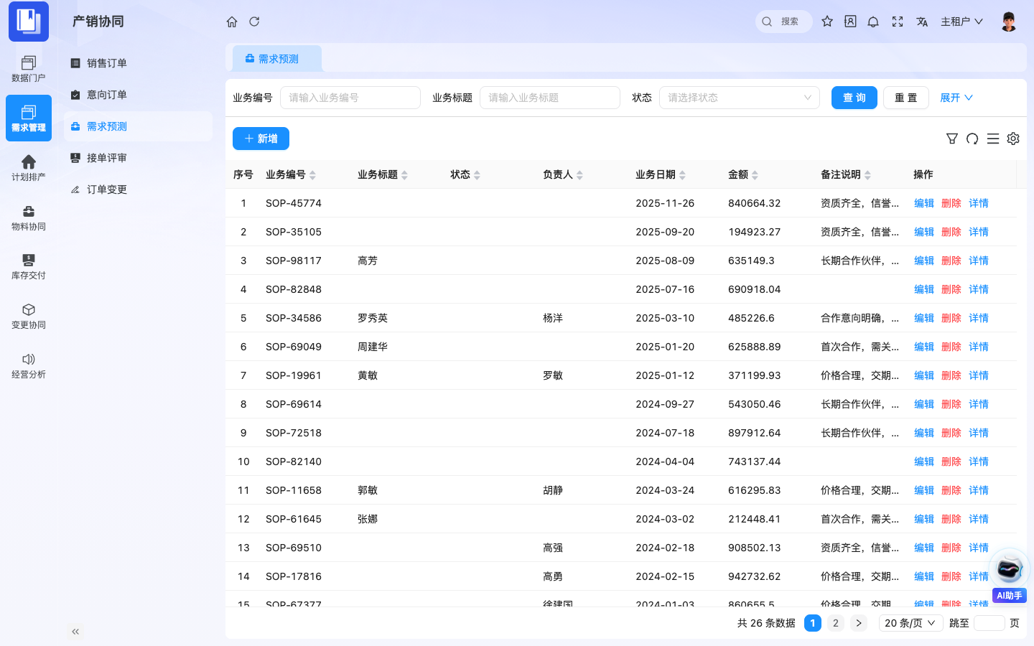The image size is (1034, 646).
Task: Collapse the sidebar with double-chevron icon
Action: (x=75, y=632)
